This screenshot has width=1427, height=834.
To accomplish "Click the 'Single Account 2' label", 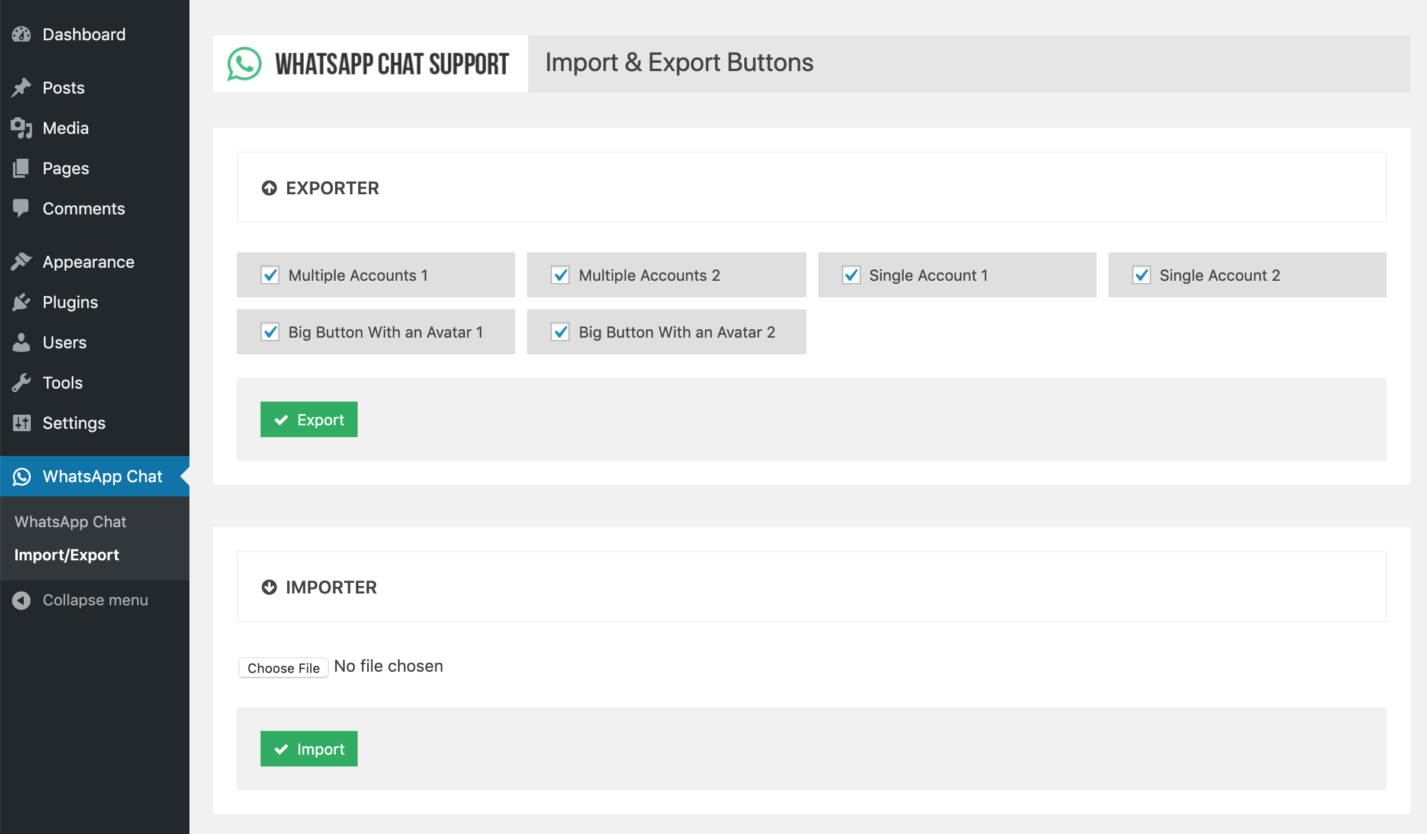I will (1220, 275).
